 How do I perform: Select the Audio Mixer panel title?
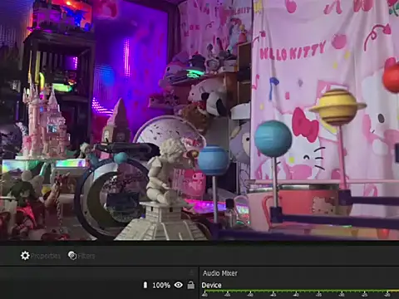click(220, 273)
